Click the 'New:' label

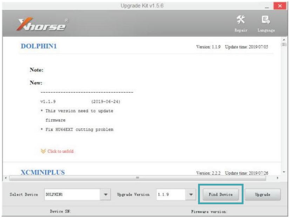[36, 83]
